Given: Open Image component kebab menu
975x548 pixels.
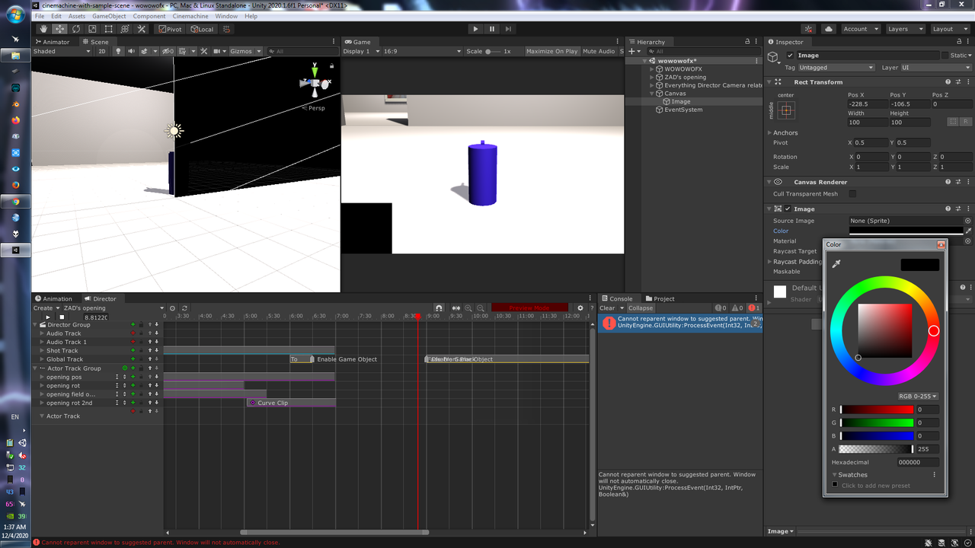Looking at the screenshot, I should tap(968, 209).
